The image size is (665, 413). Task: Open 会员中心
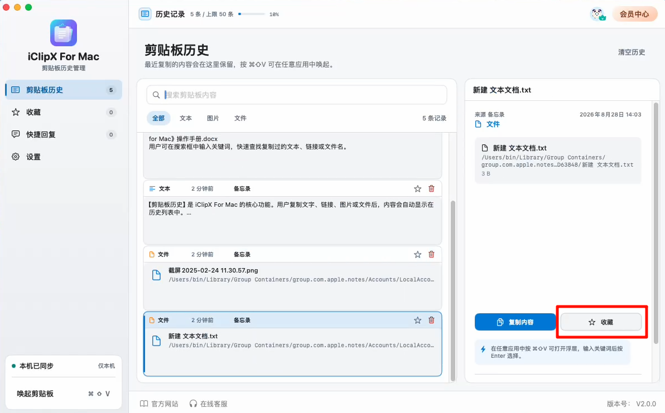click(x=634, y=14)
